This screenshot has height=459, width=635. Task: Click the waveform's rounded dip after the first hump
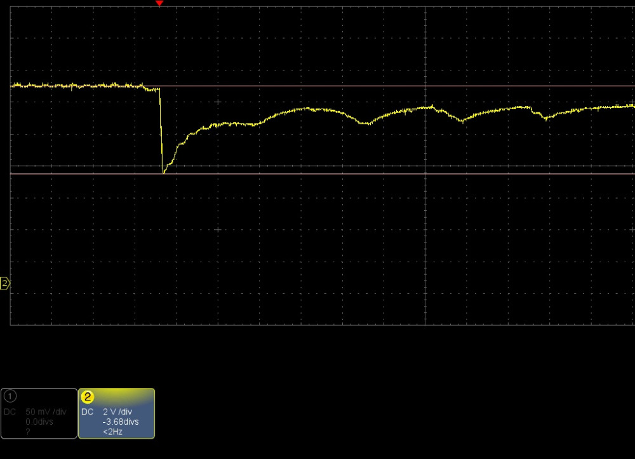363,123
